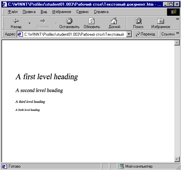Click the Обновить refresh button
The width and height of the screenshot is (181, 170).
[x=92, y=23]
